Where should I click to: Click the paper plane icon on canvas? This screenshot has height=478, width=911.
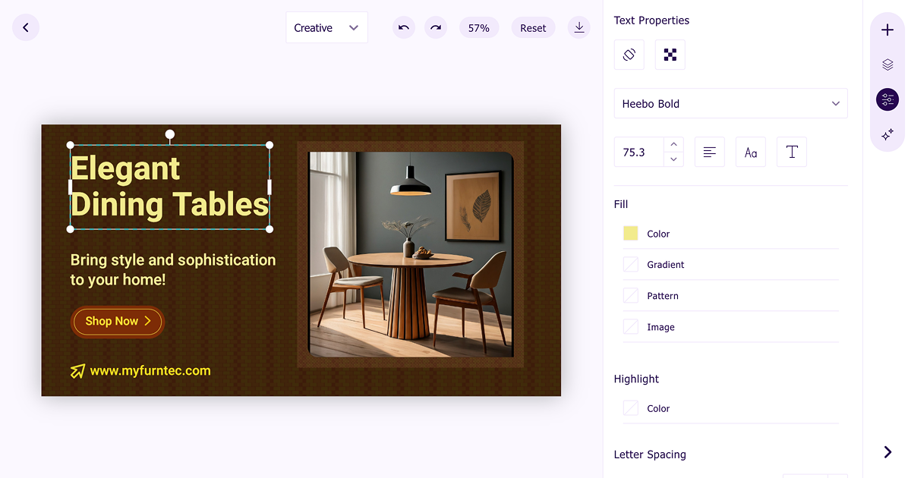[x=77, y=371]
